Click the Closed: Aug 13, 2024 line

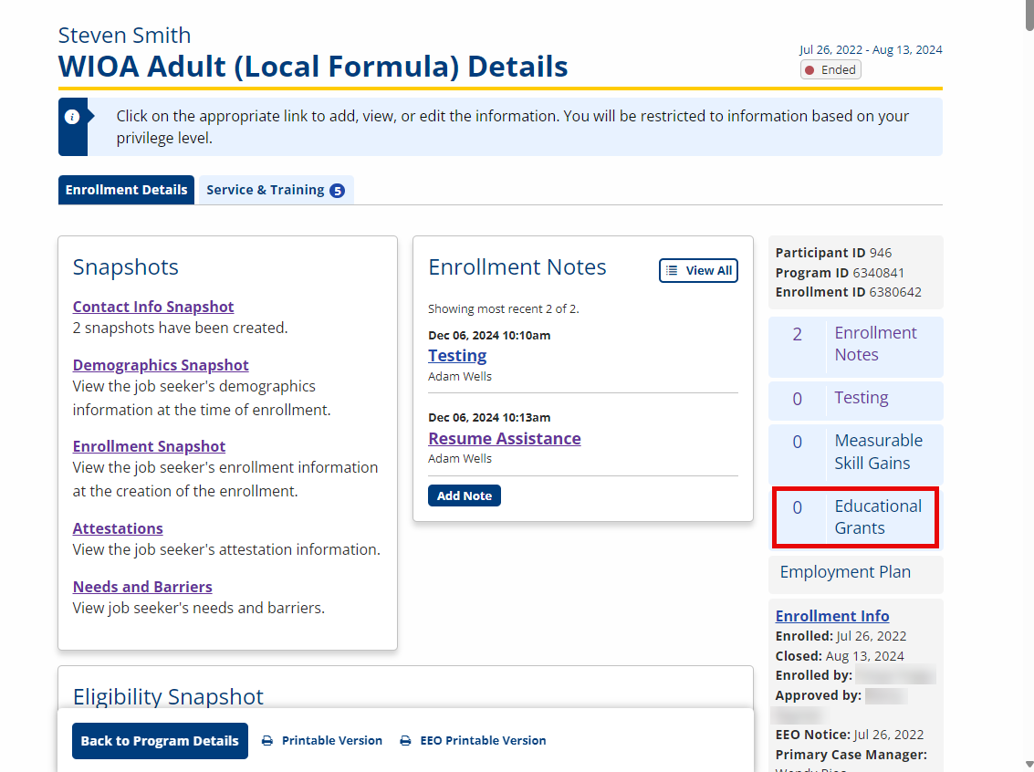click(x=840, y=656)
